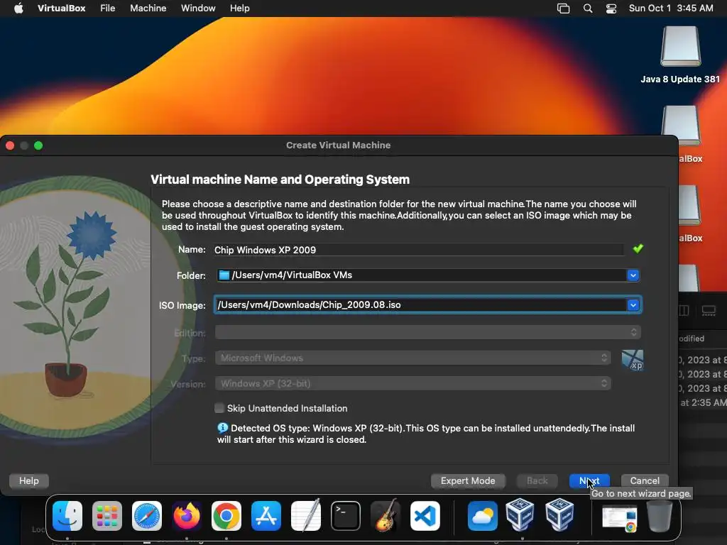Screen dimensions: 727x545
Task: Open Launchpad from the Dock
Action: [x=107, y=515]
